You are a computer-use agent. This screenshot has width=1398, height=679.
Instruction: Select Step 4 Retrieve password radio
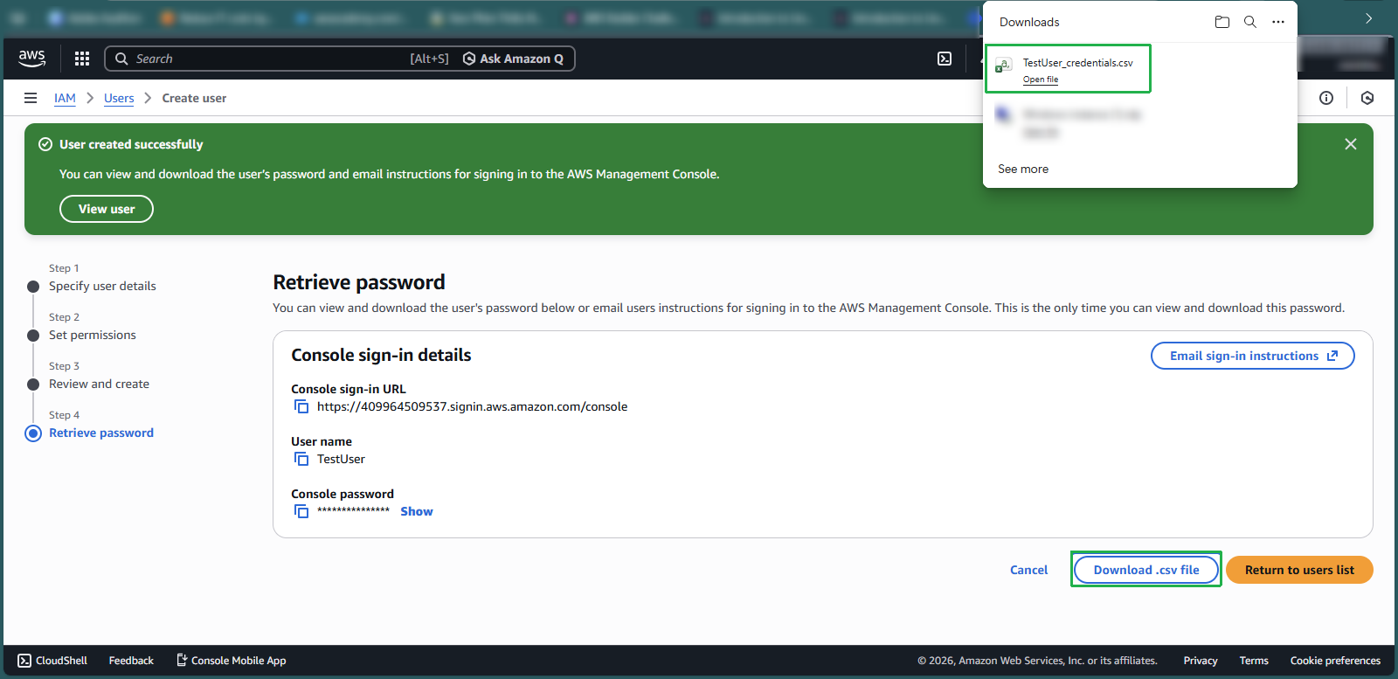[x=33, y=433]
